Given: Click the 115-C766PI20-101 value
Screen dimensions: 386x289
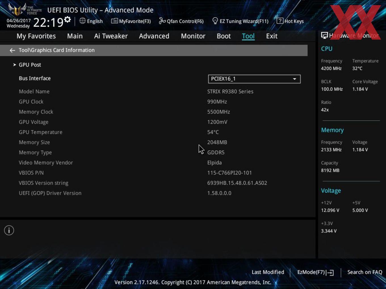Looking at the screenshot, I should pos(230,173).
